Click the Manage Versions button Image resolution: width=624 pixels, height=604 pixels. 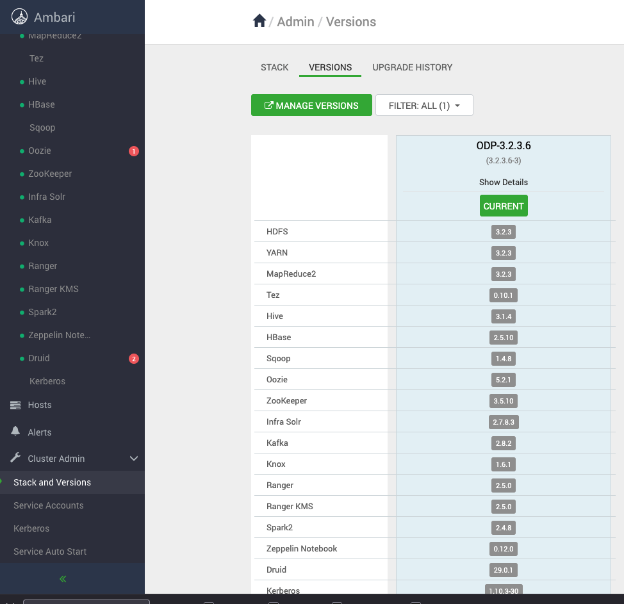[x=311, y=105]
